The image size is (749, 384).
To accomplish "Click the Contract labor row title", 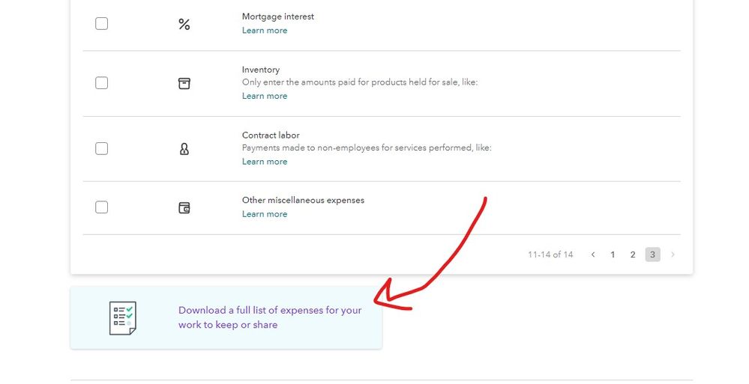I will (x=271, y=135).
